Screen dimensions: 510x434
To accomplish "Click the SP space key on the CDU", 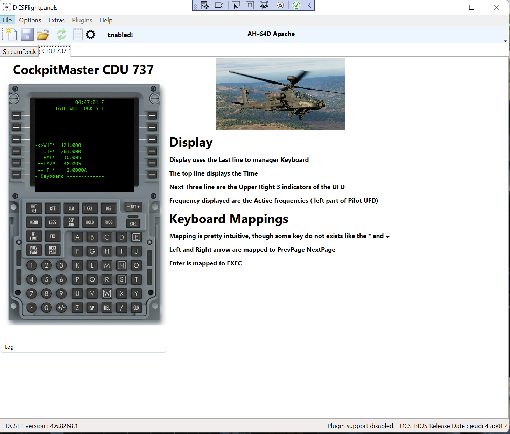I will (92, 308).
